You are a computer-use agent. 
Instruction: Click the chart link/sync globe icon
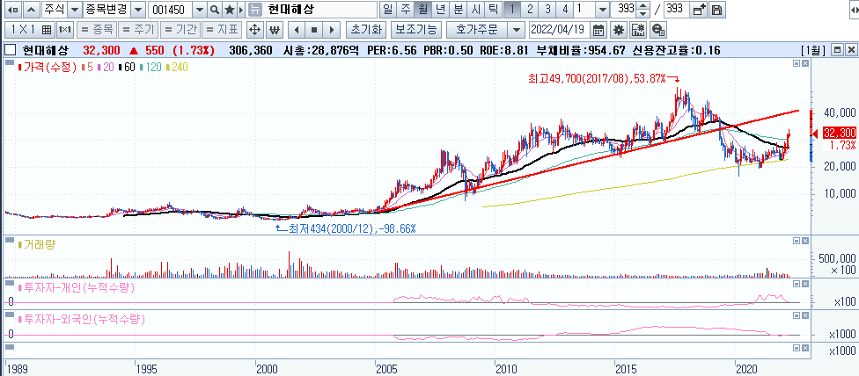click(659, 30)
